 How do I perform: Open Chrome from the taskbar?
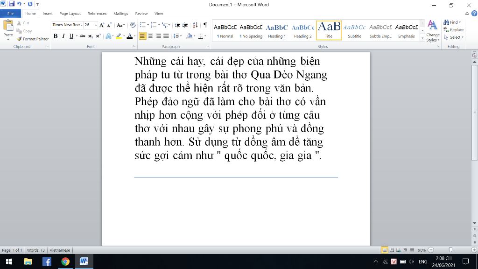click(x=65, y=262)
